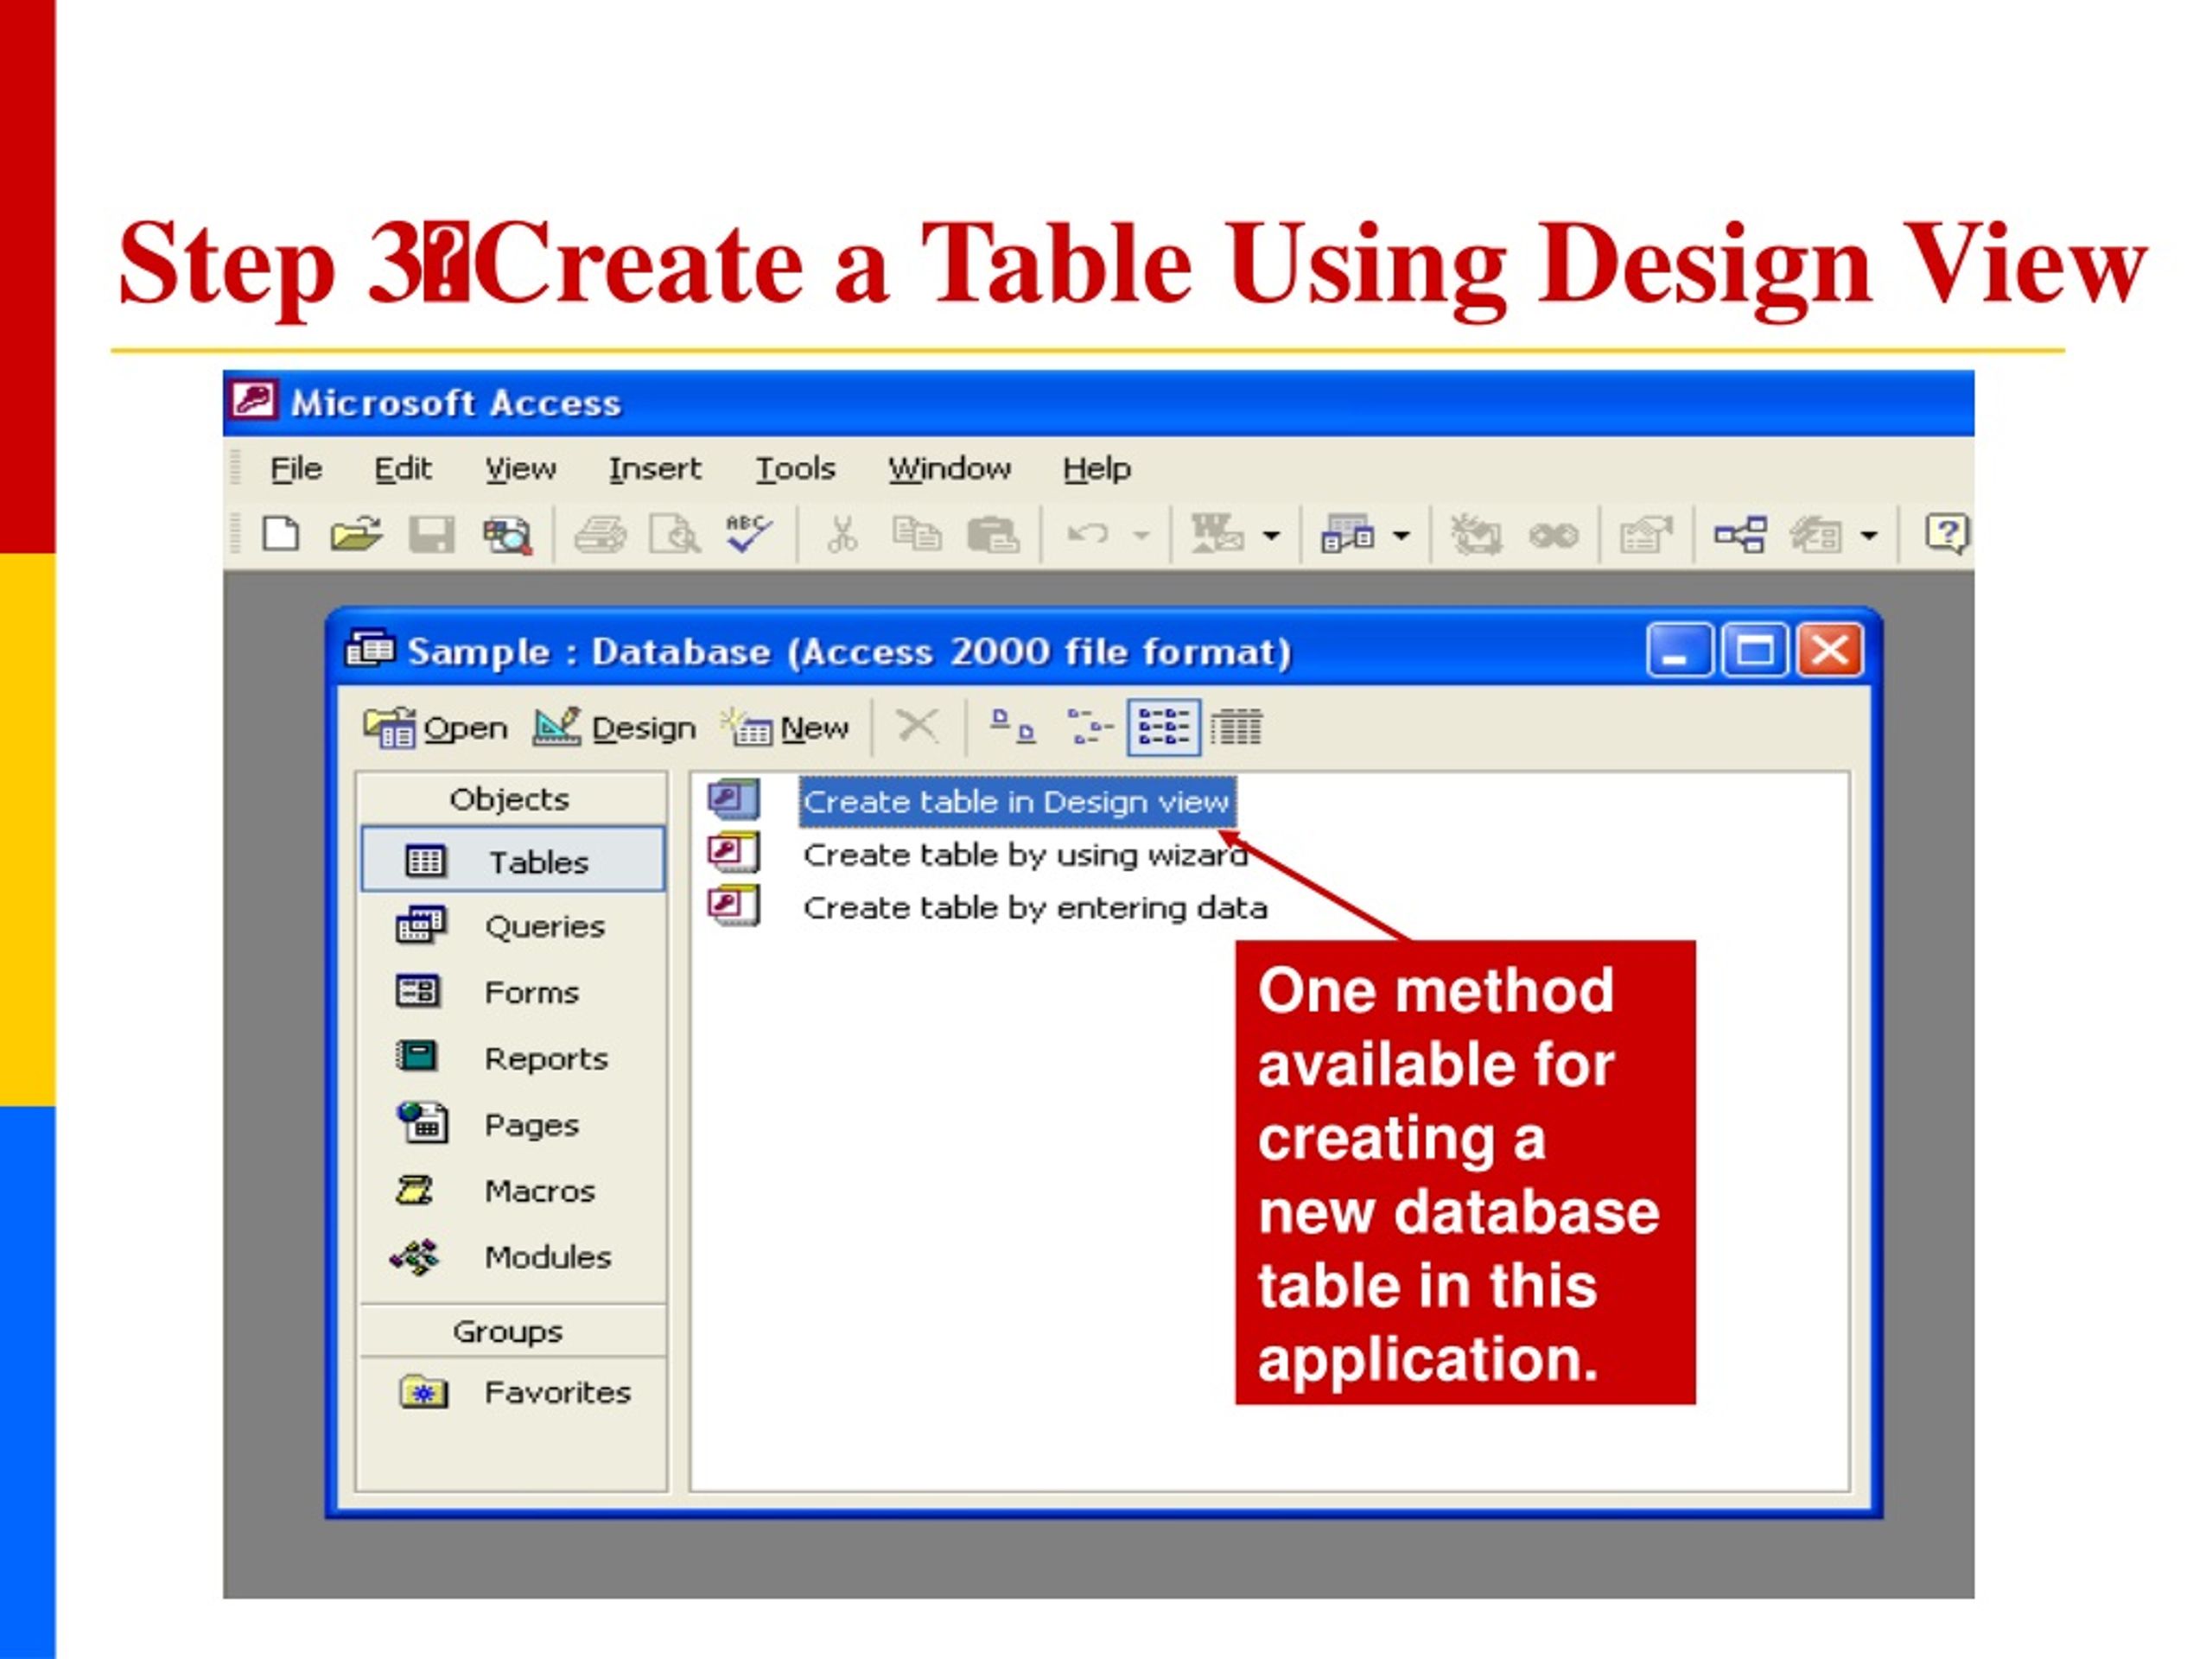Image resolution: width=2212 pixels, height=1659 pixels.
Task: Maximize the Sample Database window
Action: pyautogui.click(x=1754, y=651)
